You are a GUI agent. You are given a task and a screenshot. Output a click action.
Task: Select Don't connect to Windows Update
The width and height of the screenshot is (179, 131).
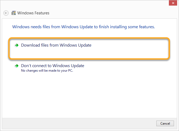[52, 65]
